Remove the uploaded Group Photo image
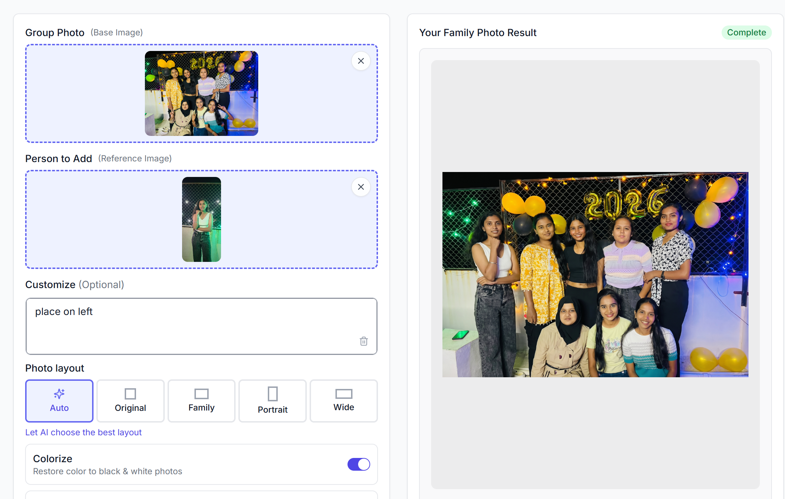The width and height of the screenshot is (785, 499). [x=361, y=61]
